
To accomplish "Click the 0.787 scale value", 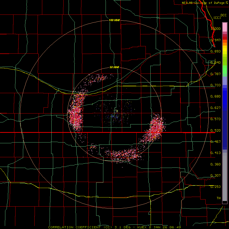I will [216, 74].
